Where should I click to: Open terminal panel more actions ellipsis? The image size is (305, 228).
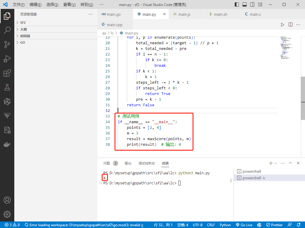point(283,163)
